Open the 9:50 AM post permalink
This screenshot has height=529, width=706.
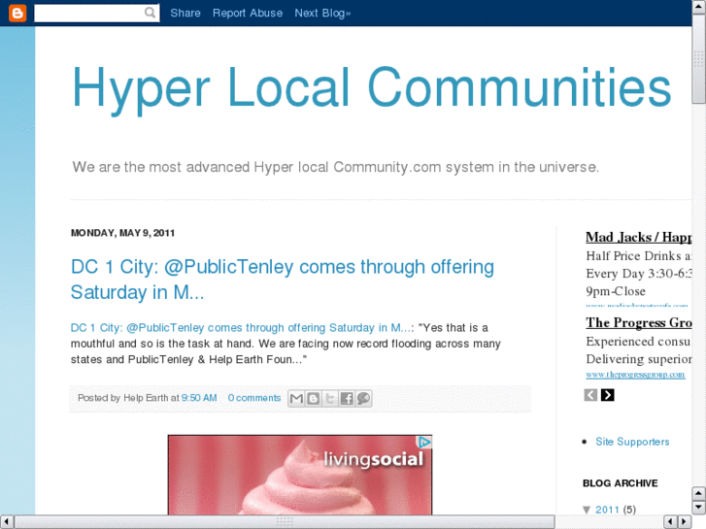tap(199, 398)
